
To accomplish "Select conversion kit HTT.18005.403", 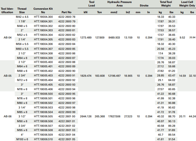I will 43,76.
